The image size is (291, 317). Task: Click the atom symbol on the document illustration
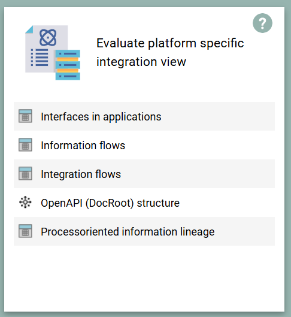[48, 38]
